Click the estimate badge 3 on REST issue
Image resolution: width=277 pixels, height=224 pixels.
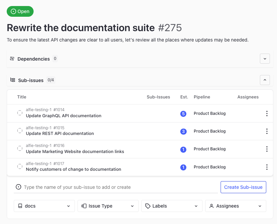(x=183, y=131)
